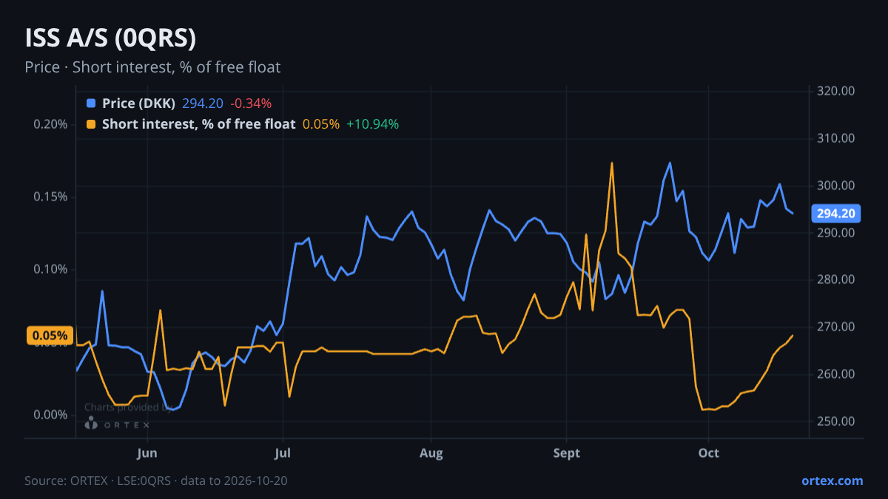Click the 0.15% left axis label
Screen dimensions: 888x499
coord(50,197)
